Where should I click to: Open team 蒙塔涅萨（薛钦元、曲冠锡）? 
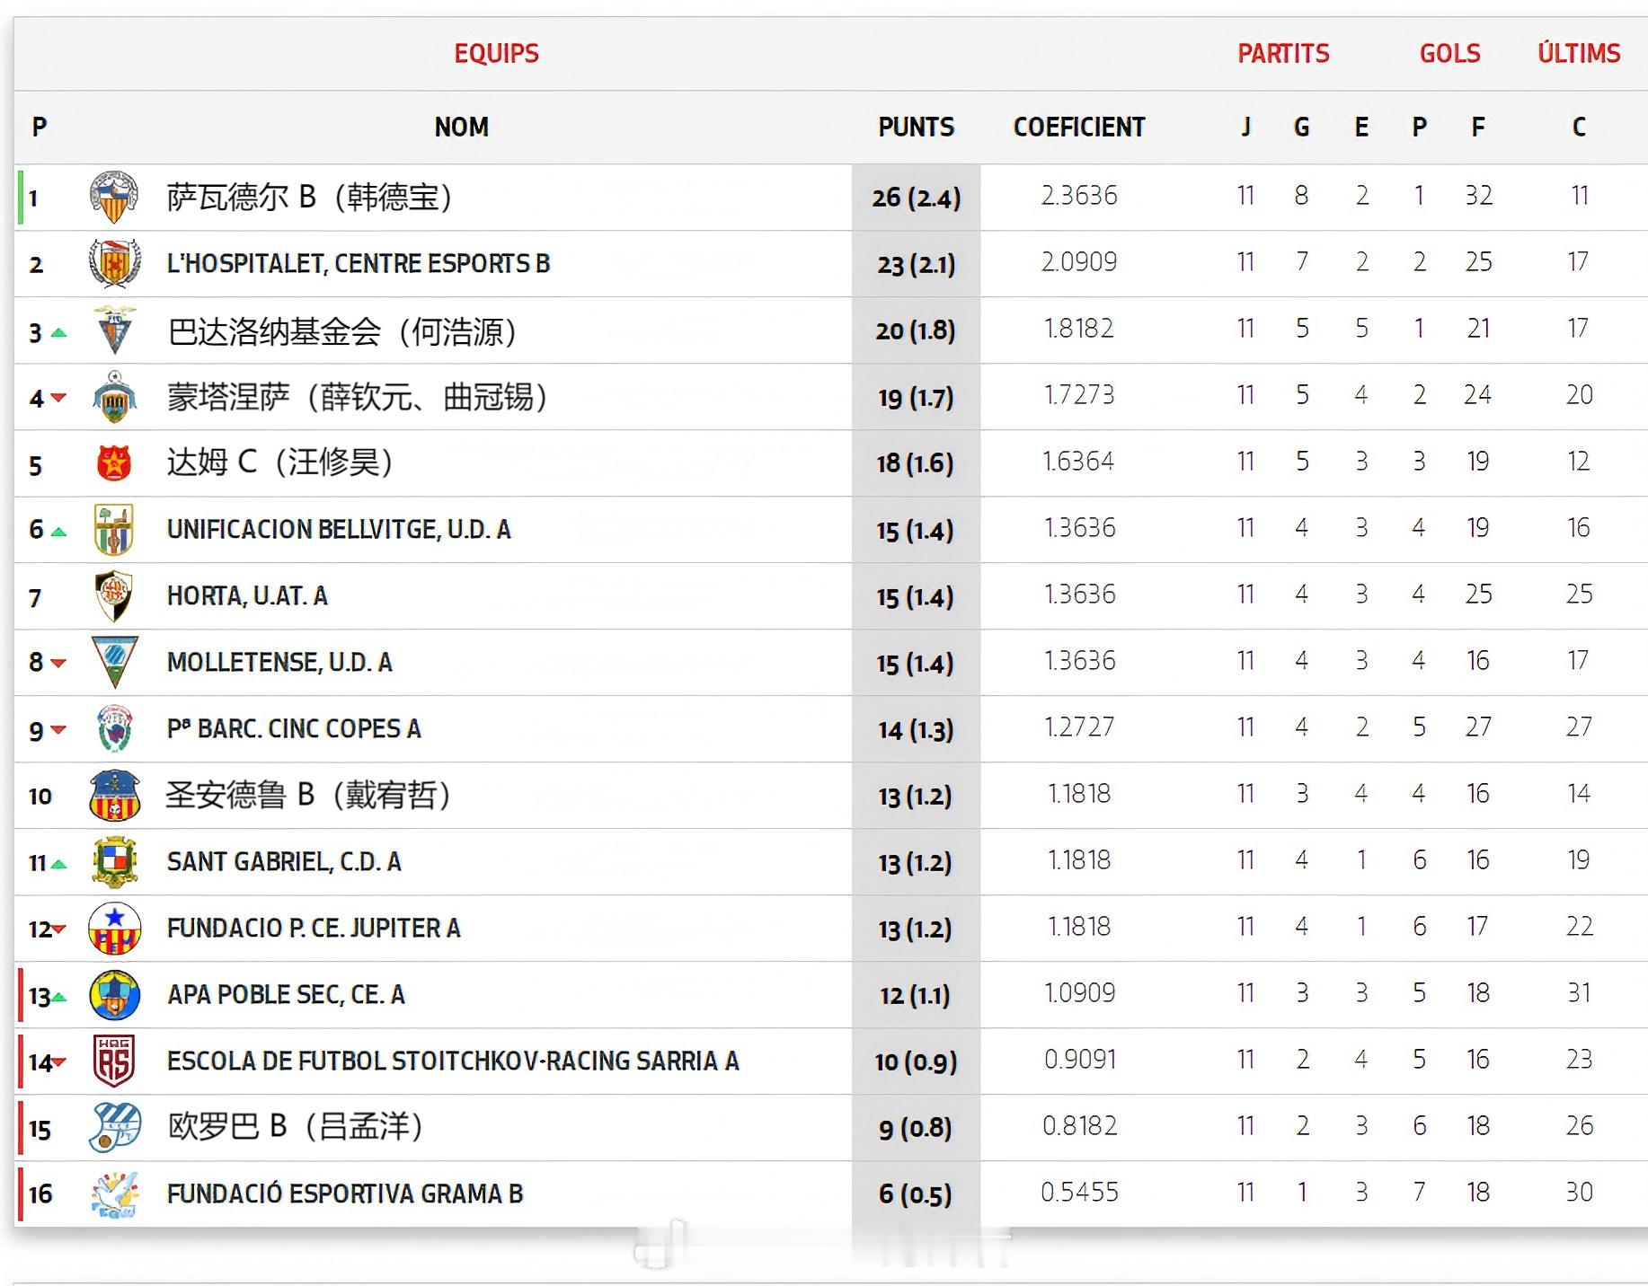[x=358, y=397]
